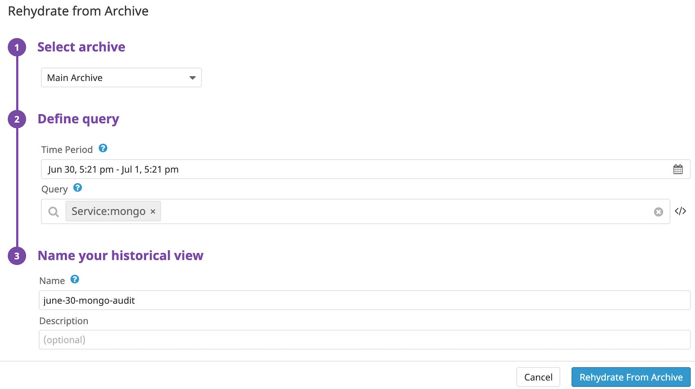The height and width of the screenshot is (389, 695).
Task: Click the Name help icon
Action: click(75, 279)
